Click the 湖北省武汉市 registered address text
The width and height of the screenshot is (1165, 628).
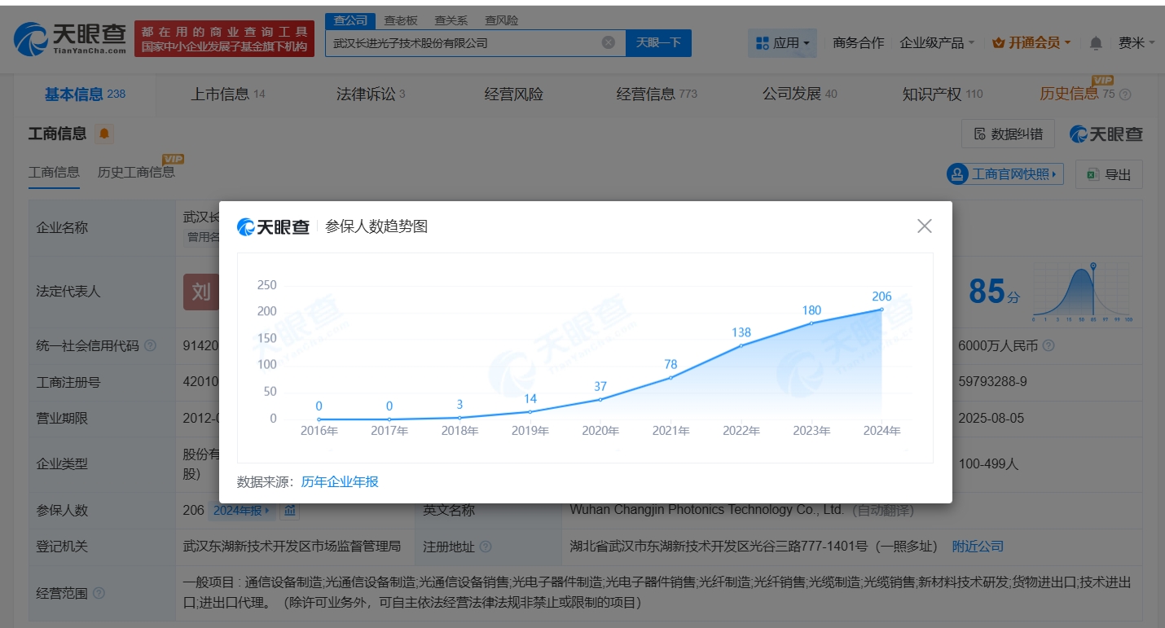[754, 547]
